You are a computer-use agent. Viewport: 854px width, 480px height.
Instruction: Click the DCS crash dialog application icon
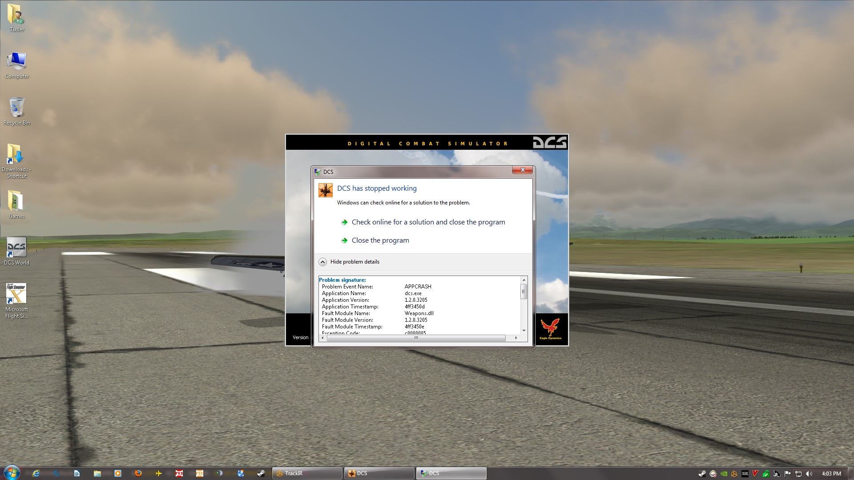(326, 190)
